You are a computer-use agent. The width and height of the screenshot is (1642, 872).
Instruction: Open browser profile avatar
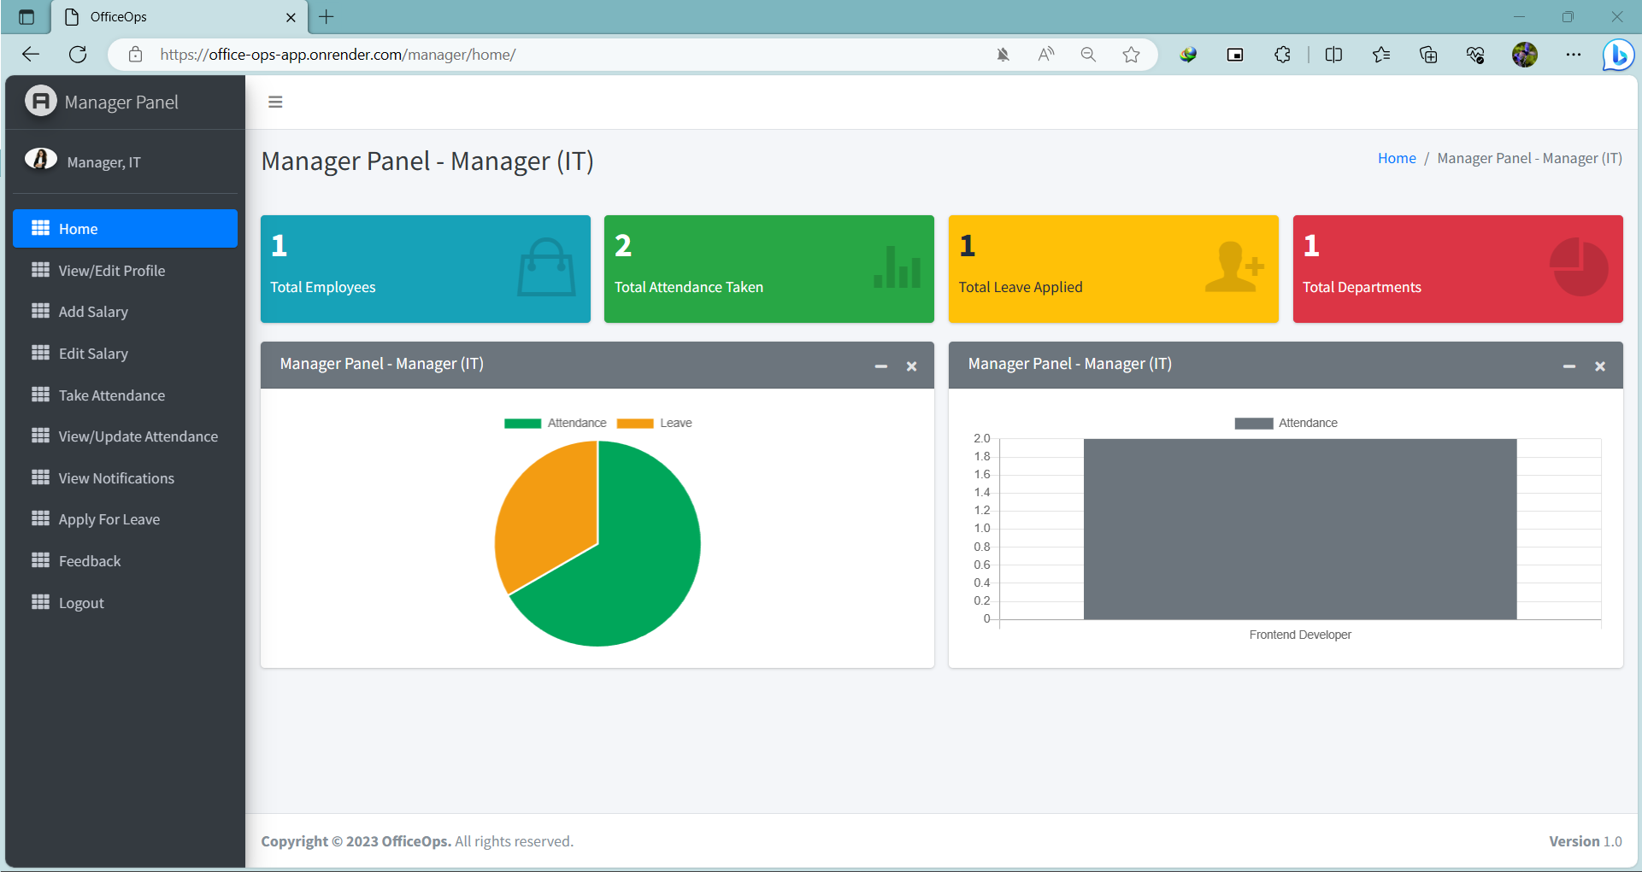point(1525,55)
